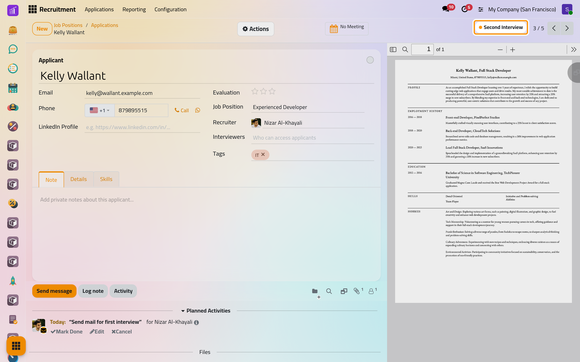Zoom out the resume PDF with minus

(500, 50)
